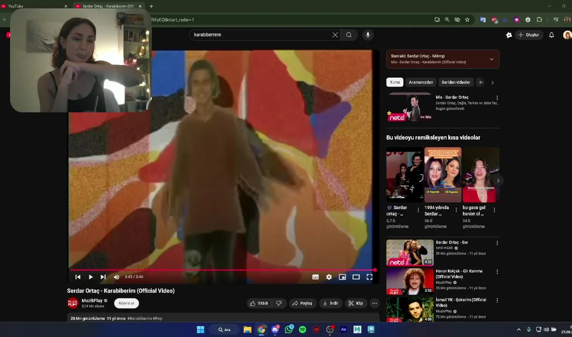
Task: Open the Mix - Serdar Ortaç thumbnail
Action: [409, 108]
